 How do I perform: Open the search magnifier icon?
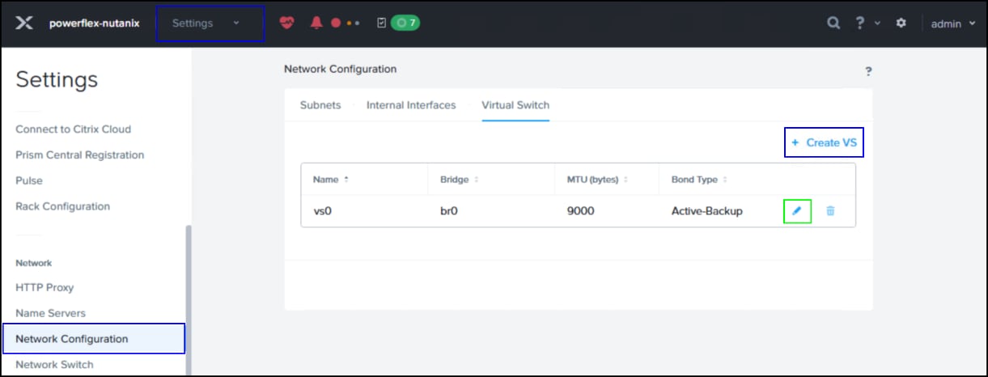coord(833,23)
